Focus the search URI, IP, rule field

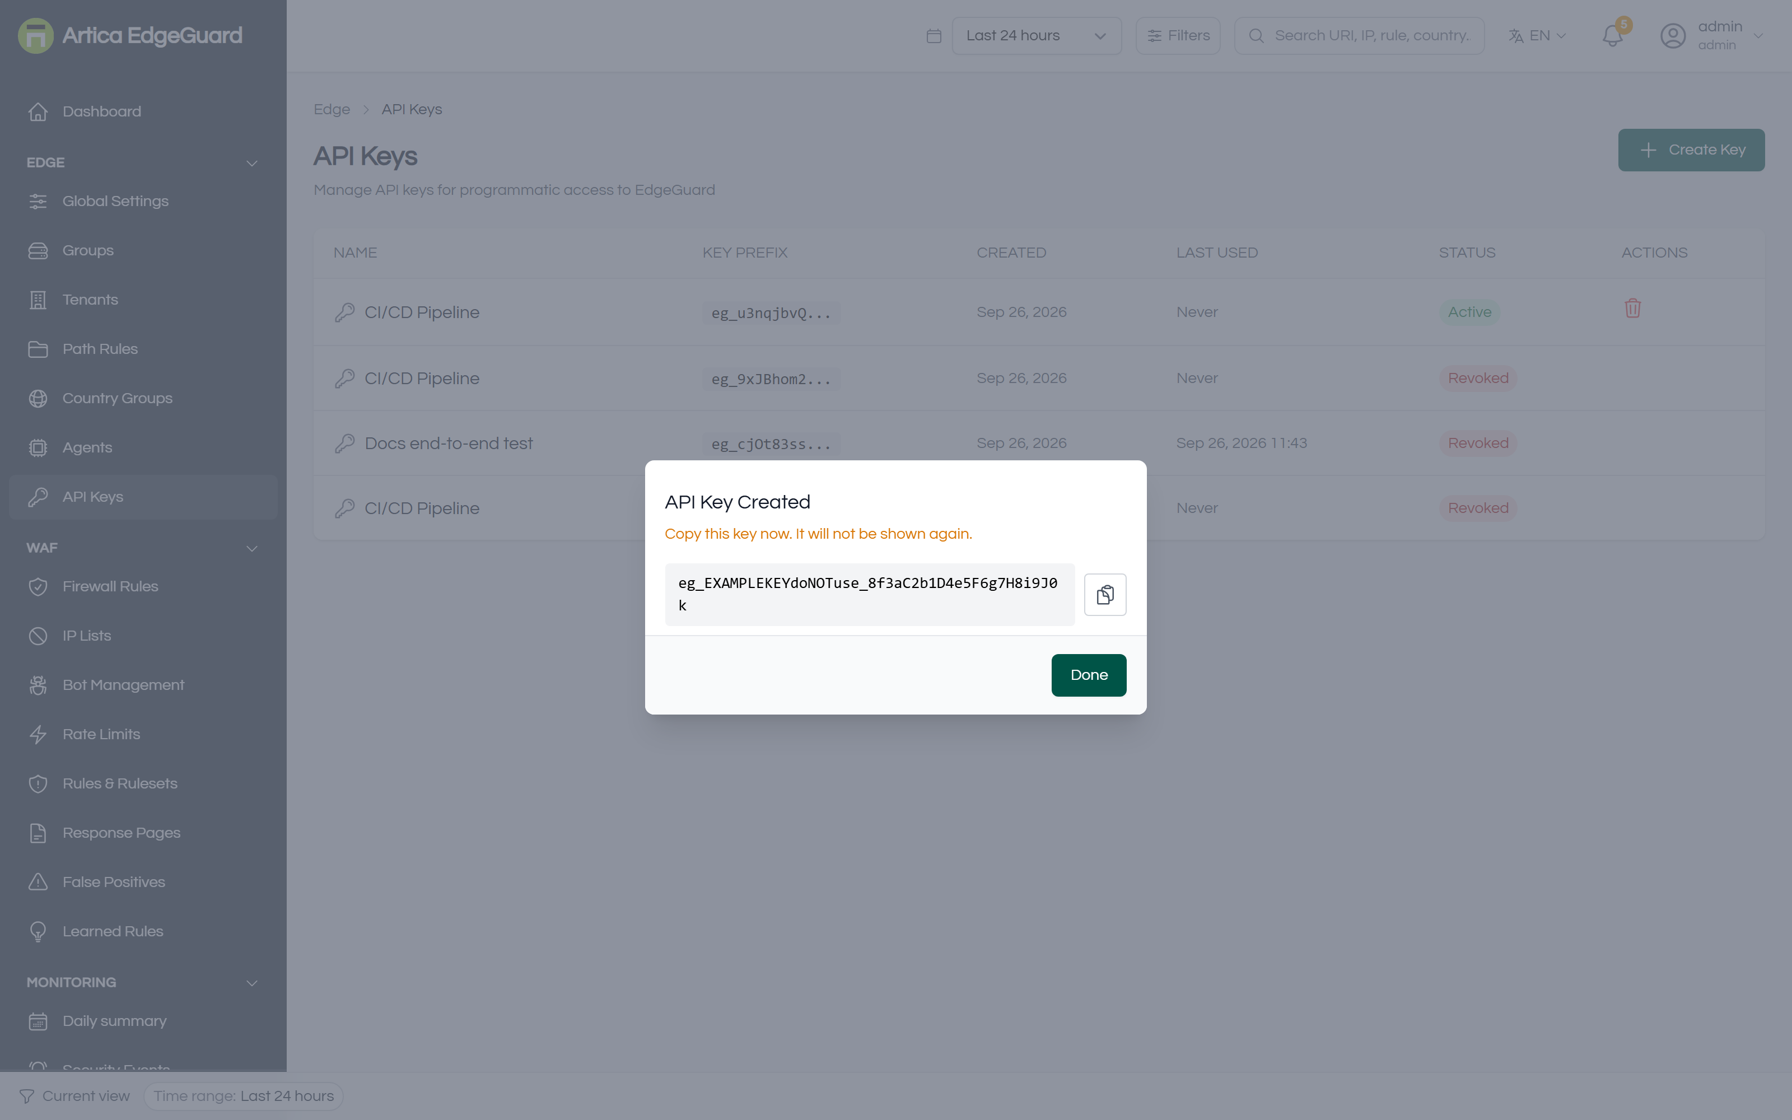coord(1359,35)
